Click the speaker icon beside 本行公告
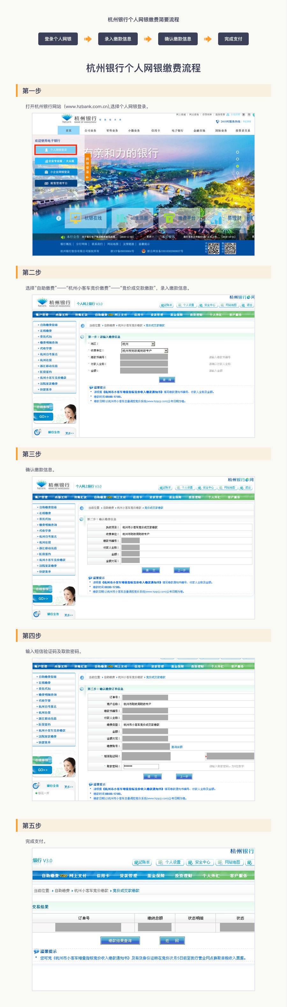This screenshot has height=1007, width=287. (63, 237)
